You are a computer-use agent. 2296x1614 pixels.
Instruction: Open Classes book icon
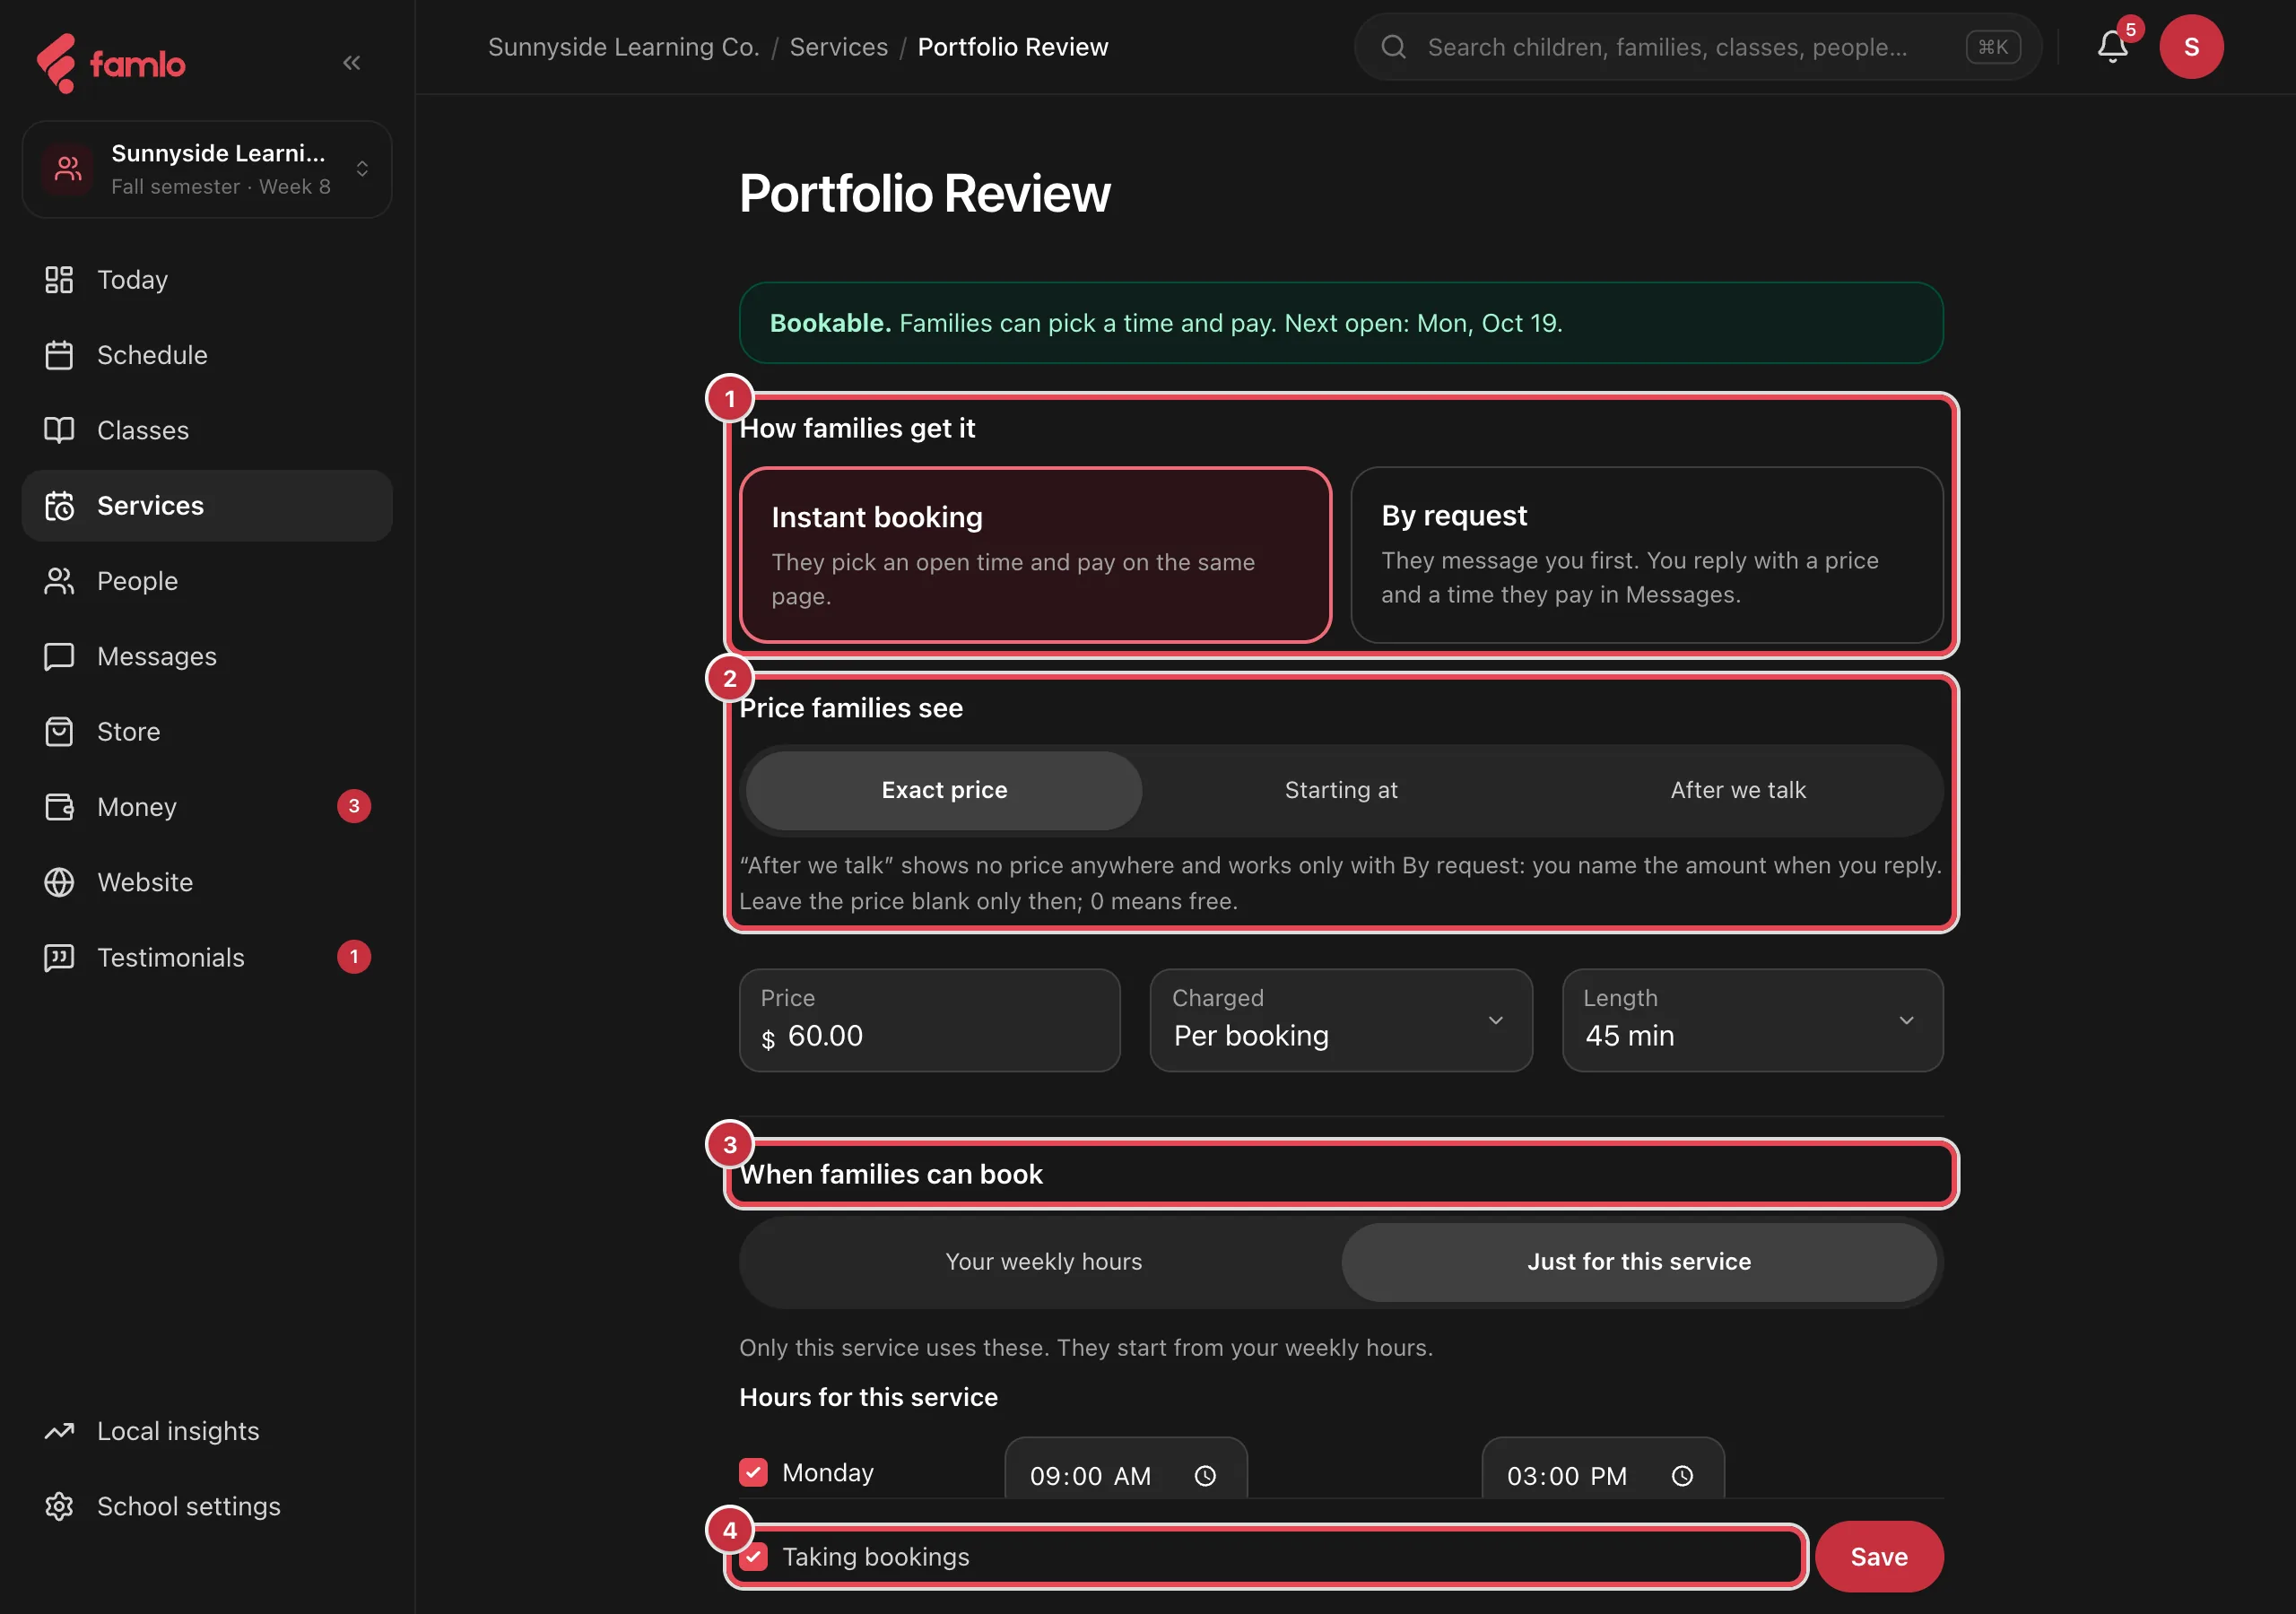click(x=59, y=430)
